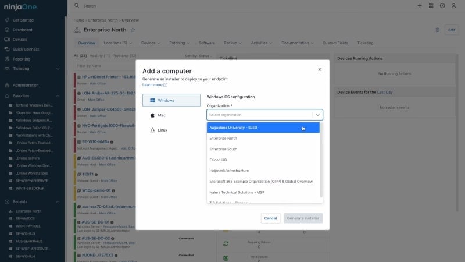Open the Backup tab dropdown

pyautogui.click(x=233, y=43)
